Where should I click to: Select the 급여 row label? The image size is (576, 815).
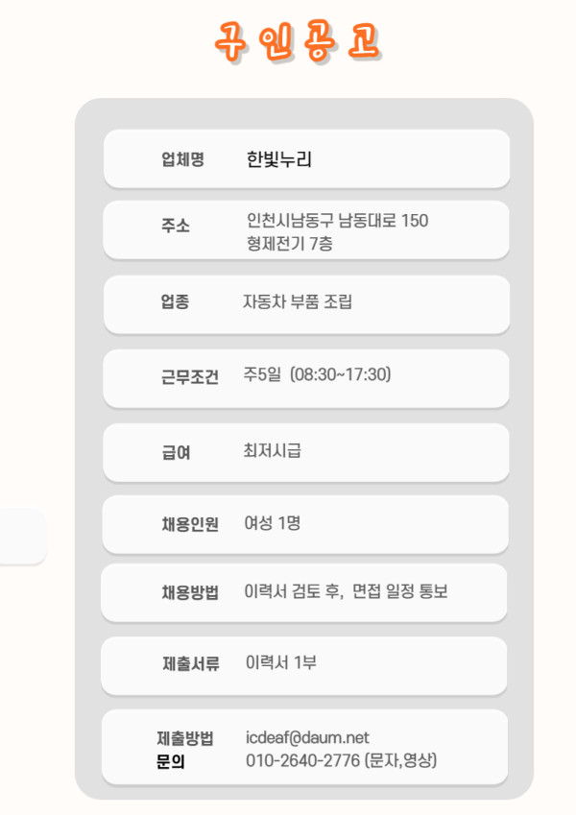pos(175,452)
